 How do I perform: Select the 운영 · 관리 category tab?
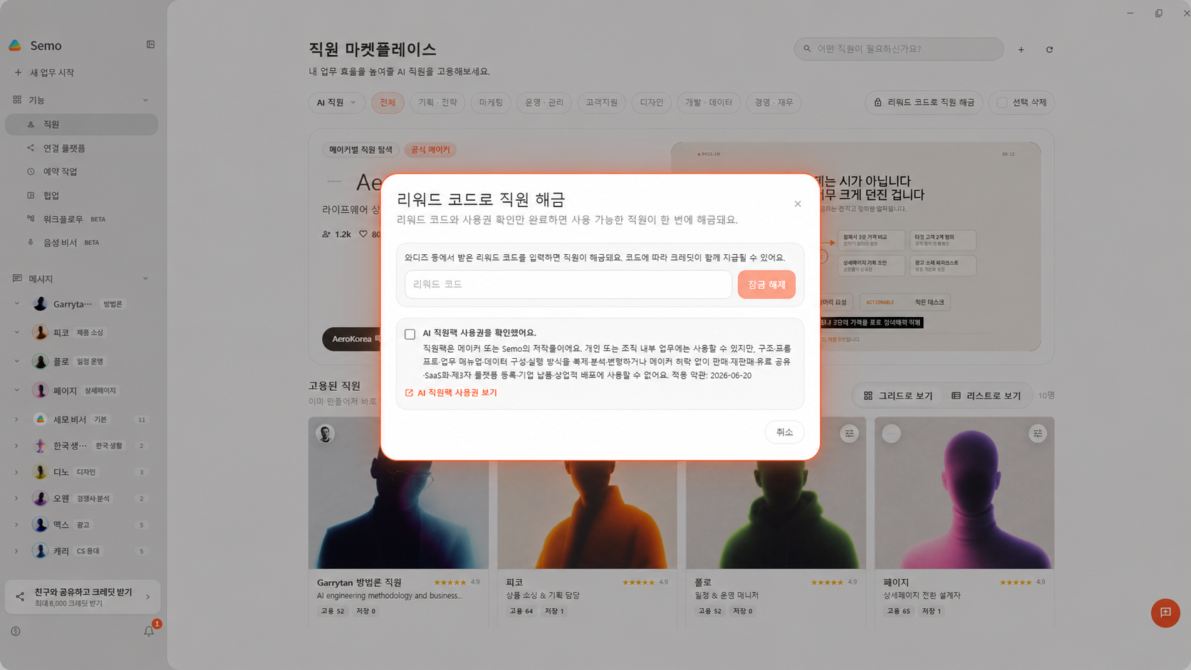(x=544, y=103)
